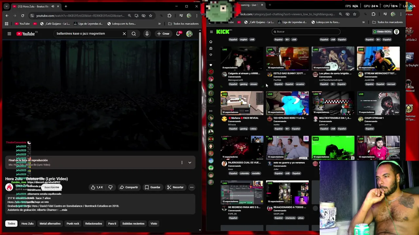The height and width of the screenshot is (235, 419).
Task: Bookmark Kick page with star icon
Action: pos(355,14)
